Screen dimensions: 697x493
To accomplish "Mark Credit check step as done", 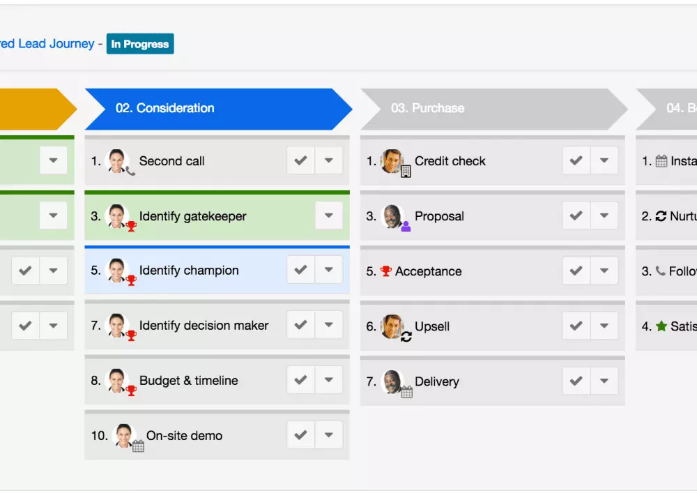I will pyautogui.click(x=576, y=161).
